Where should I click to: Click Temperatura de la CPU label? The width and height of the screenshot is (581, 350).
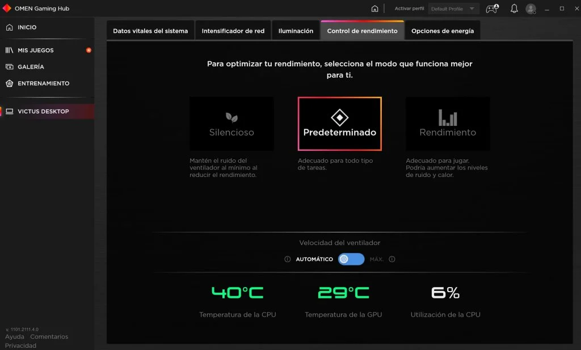point(238,314)
